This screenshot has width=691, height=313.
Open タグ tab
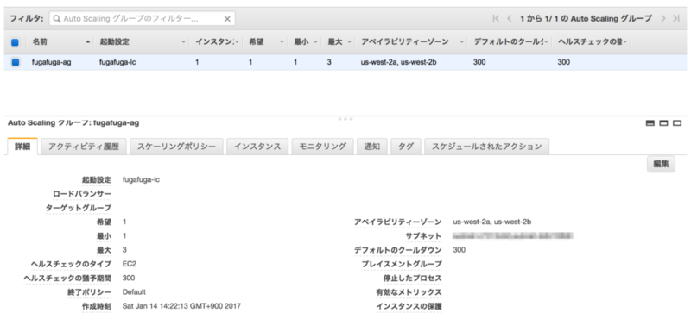pos(406,147)
